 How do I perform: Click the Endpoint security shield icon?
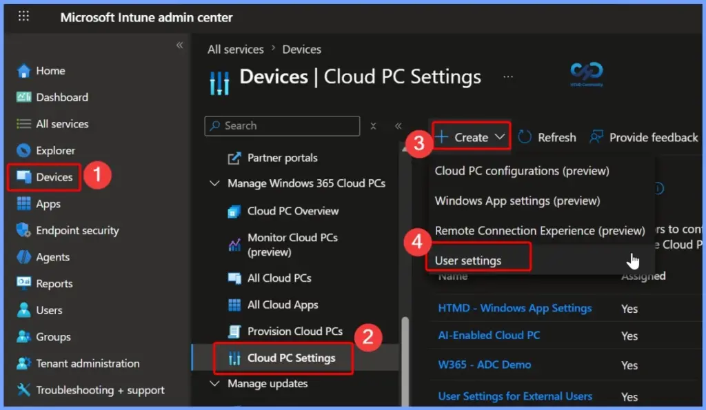tap(23, 230)
